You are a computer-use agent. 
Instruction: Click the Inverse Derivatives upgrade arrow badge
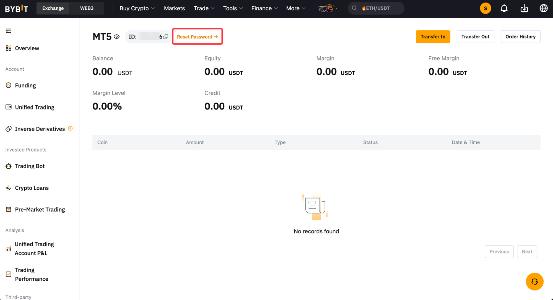pos(70,129)
